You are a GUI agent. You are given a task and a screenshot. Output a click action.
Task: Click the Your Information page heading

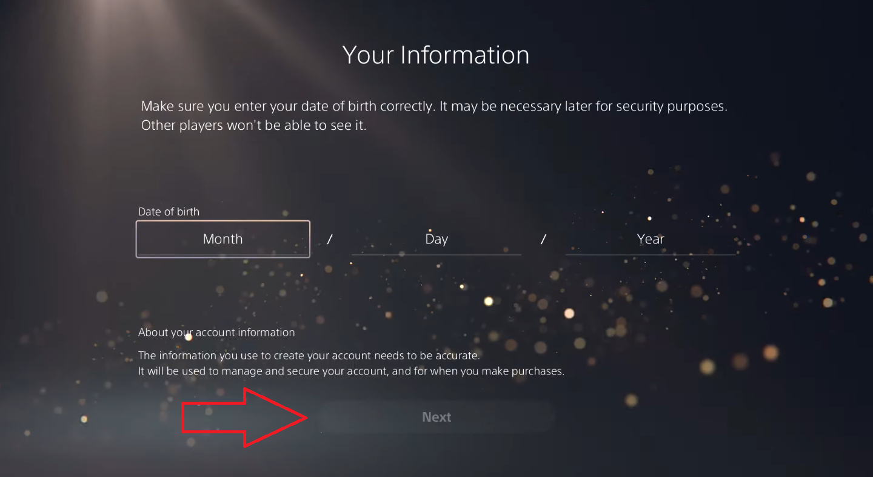(436, 55)
